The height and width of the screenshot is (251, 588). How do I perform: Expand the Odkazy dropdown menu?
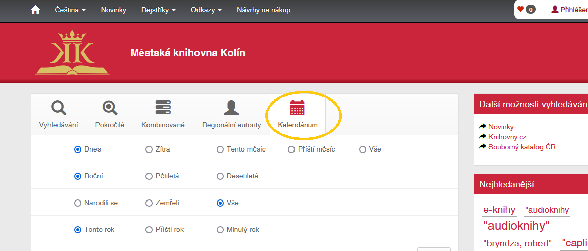pos(206,10)
